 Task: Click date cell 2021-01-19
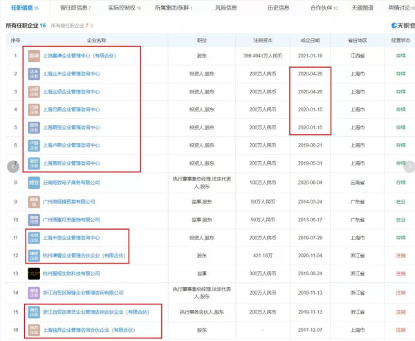310,56
